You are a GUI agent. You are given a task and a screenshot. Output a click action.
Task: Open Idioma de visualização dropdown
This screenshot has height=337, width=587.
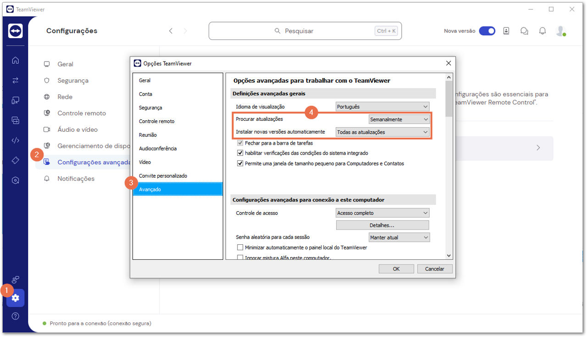pyautogui.click(x=382, y=107)
